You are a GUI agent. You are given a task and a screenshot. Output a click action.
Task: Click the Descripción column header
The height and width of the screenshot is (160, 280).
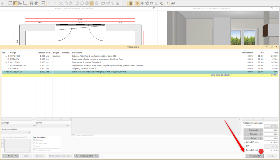tap(77, 53)
